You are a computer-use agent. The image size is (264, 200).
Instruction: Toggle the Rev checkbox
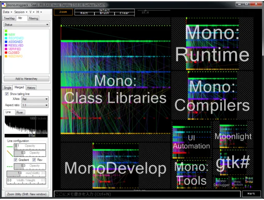click(x=34, y=160)
